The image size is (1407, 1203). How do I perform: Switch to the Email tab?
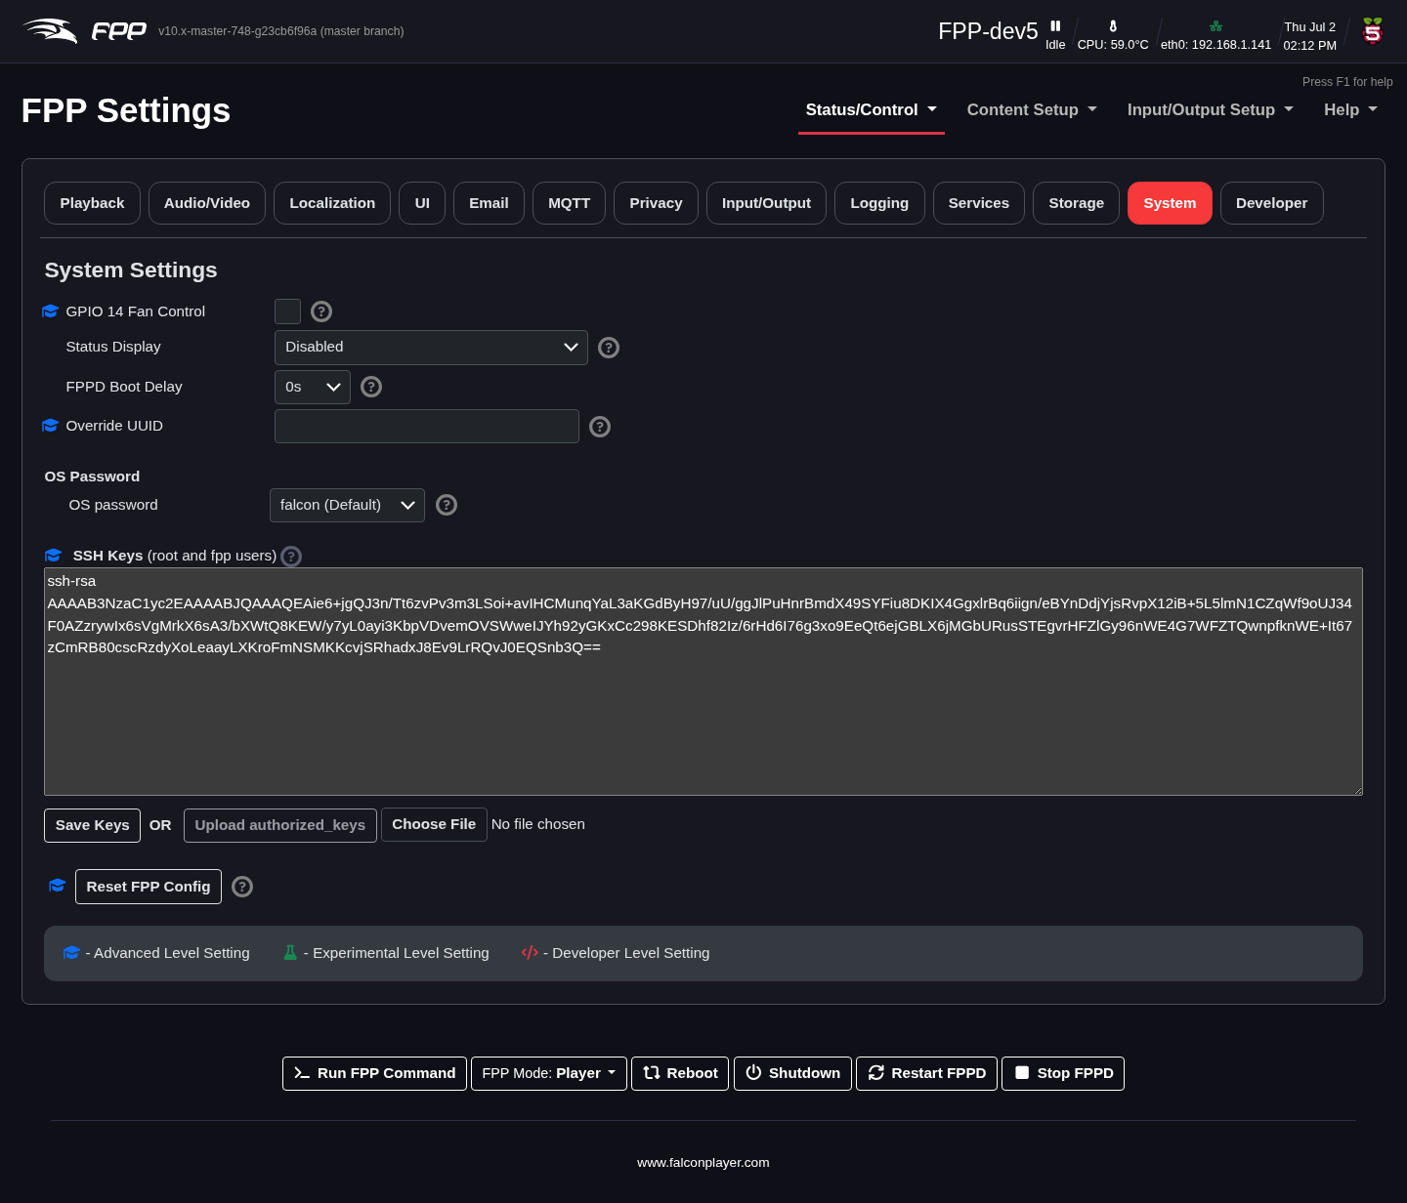tap(489, 203)
